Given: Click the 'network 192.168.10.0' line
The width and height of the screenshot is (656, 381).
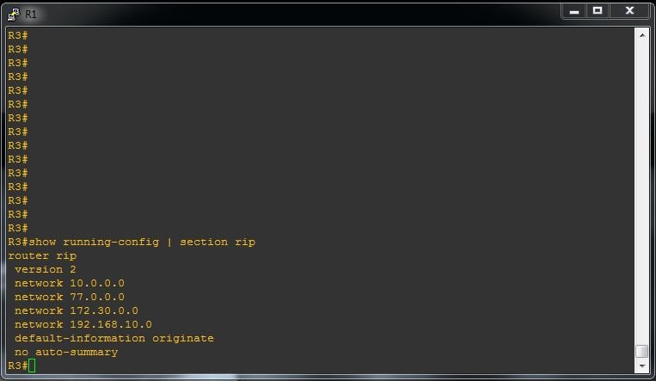Looking at the screenshot, I should tap(83, 325).
